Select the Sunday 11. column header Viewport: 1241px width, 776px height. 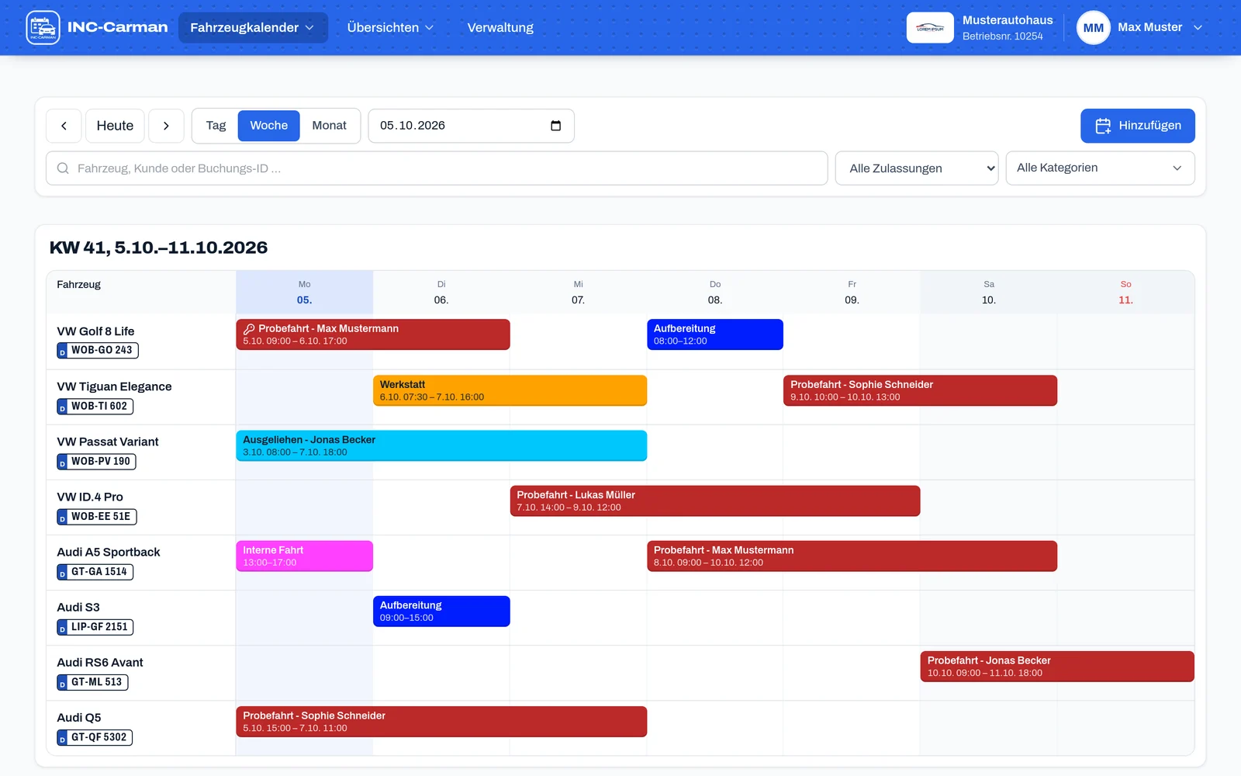(x=1125, y=293)
